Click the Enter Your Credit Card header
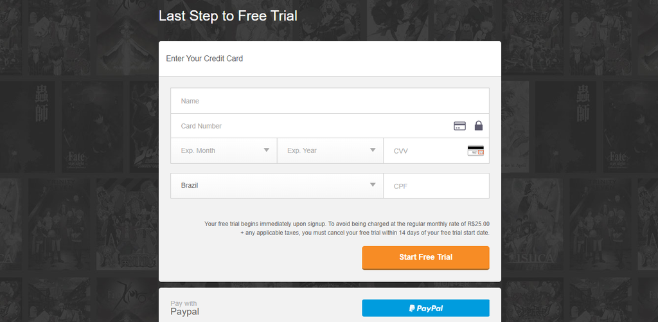Viewport: 658px width, 322px height. pos(204,58)
